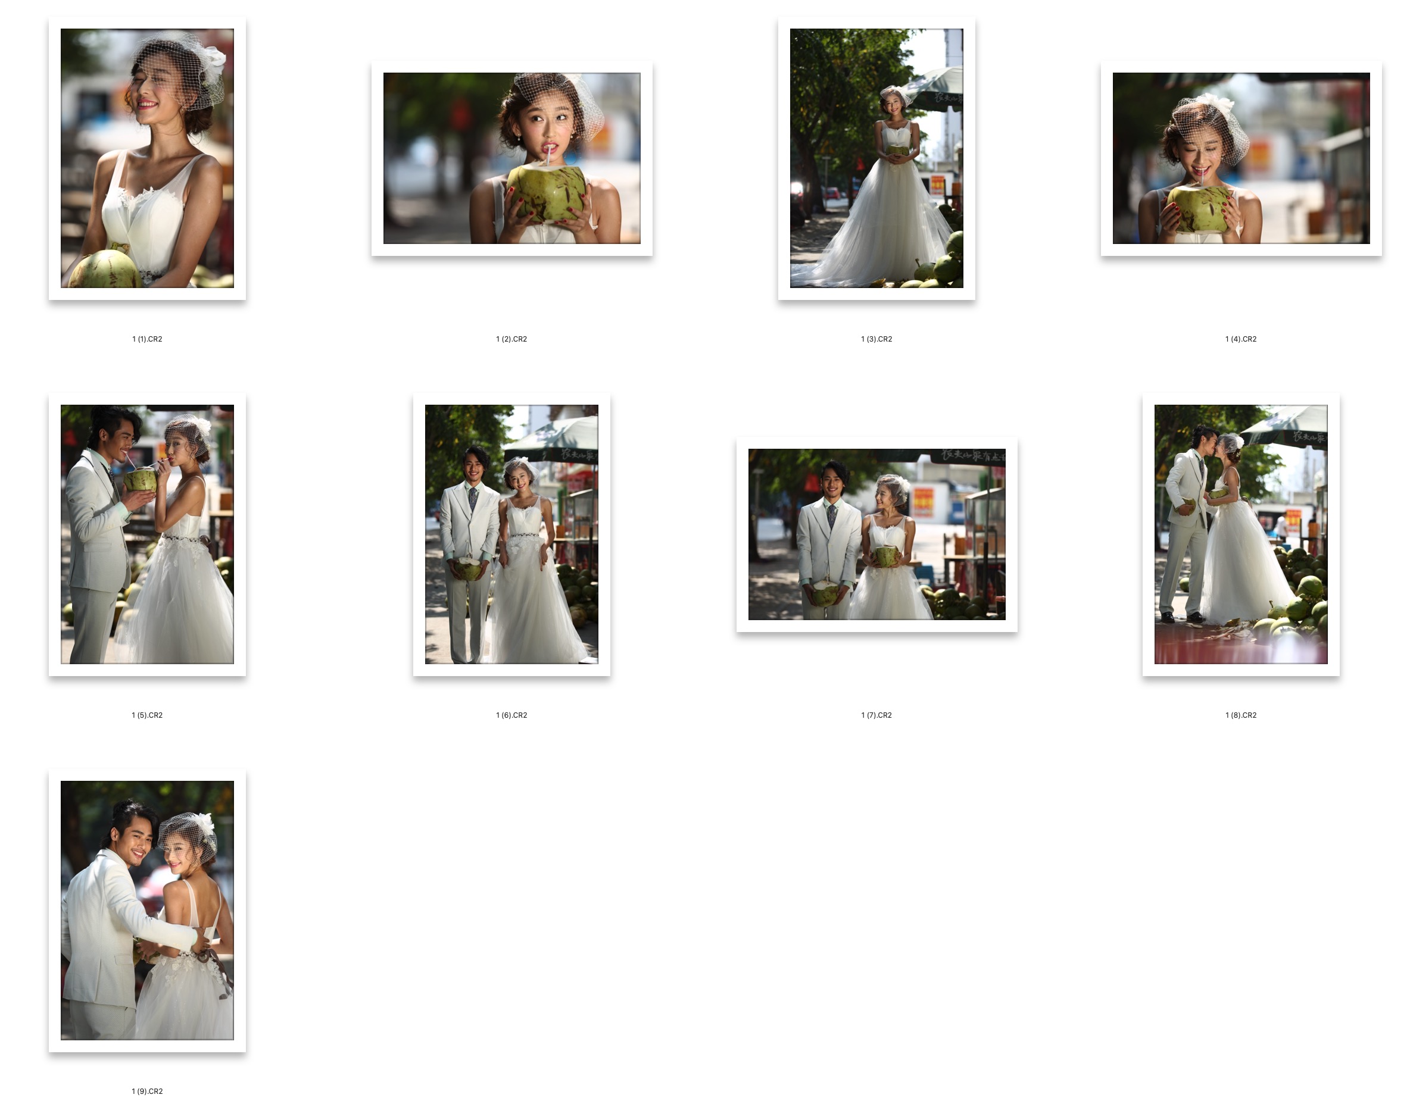Click the filename label 1 (6).CR2
1410x1104 pixels.
point(511,715)
